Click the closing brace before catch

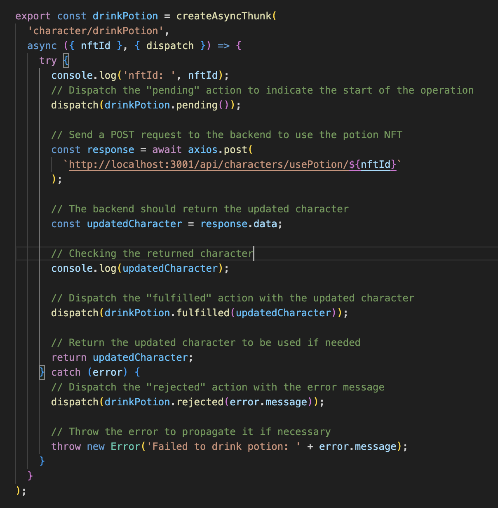42,372
